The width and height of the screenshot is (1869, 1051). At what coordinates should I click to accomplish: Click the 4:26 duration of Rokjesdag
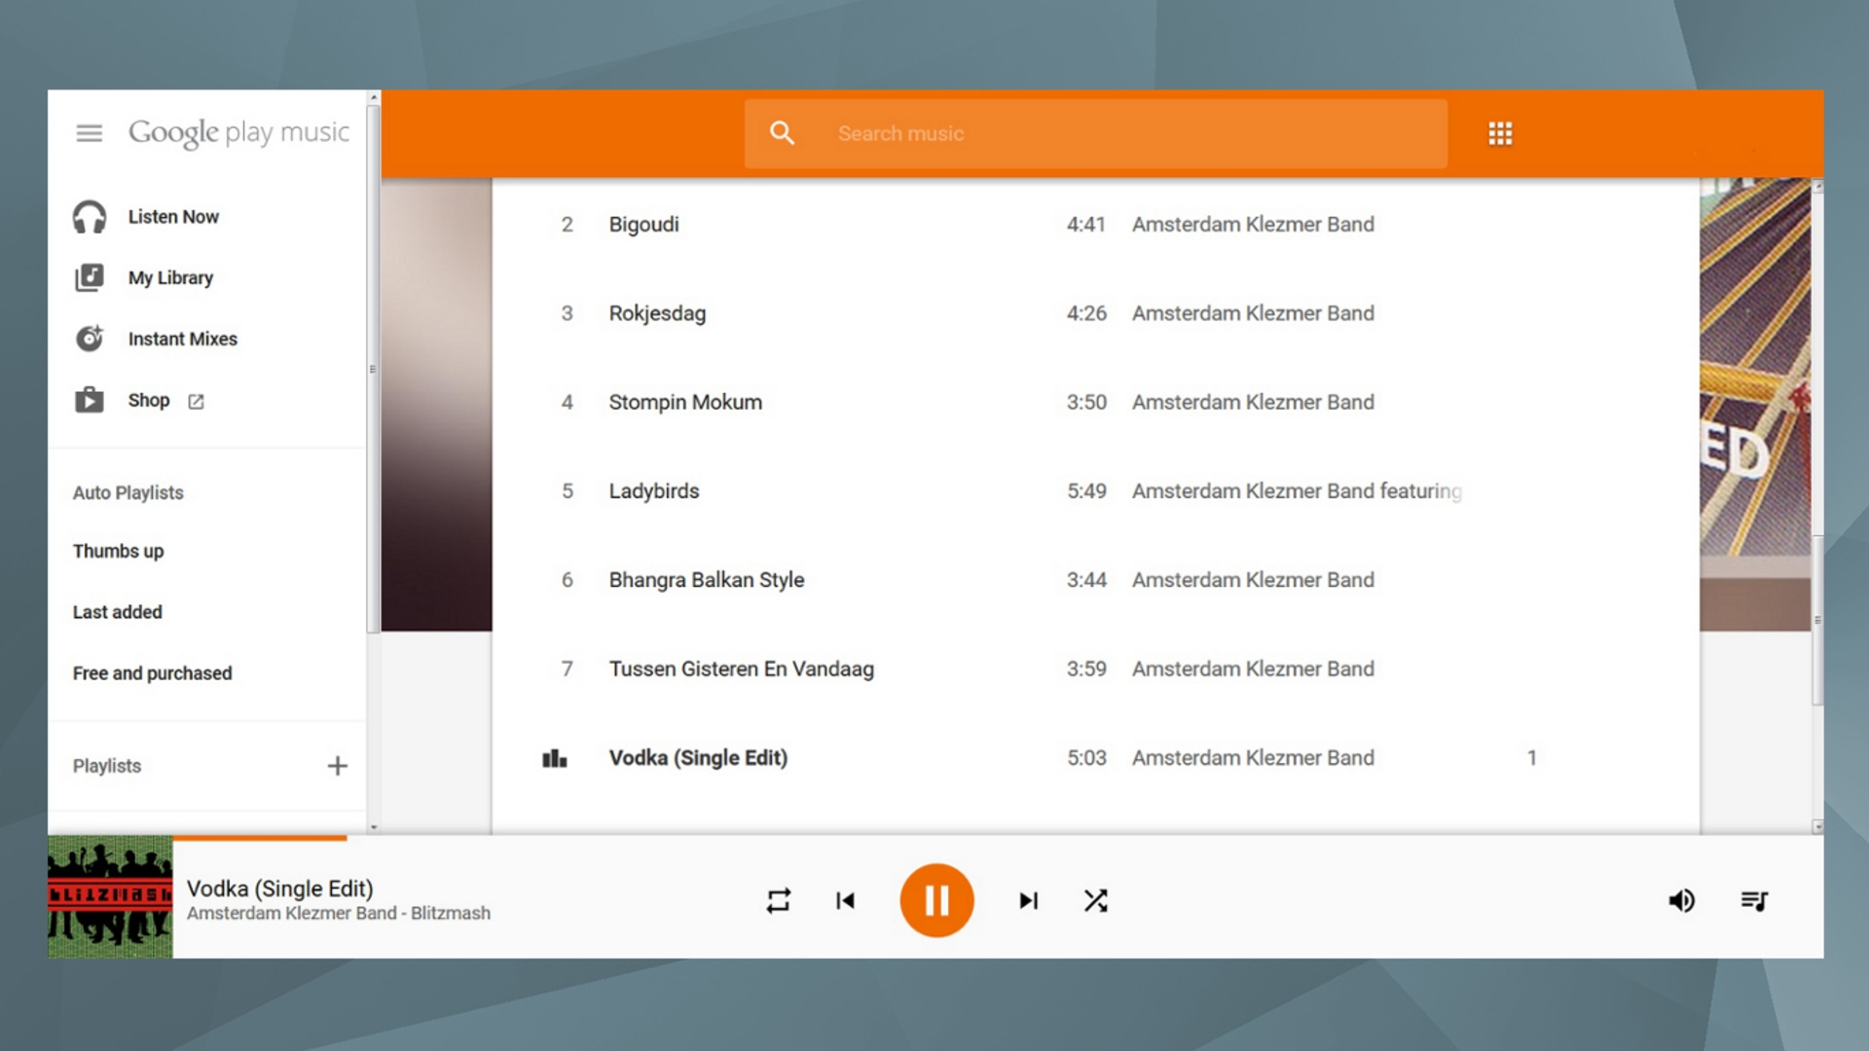click(x=1086, y=313)
